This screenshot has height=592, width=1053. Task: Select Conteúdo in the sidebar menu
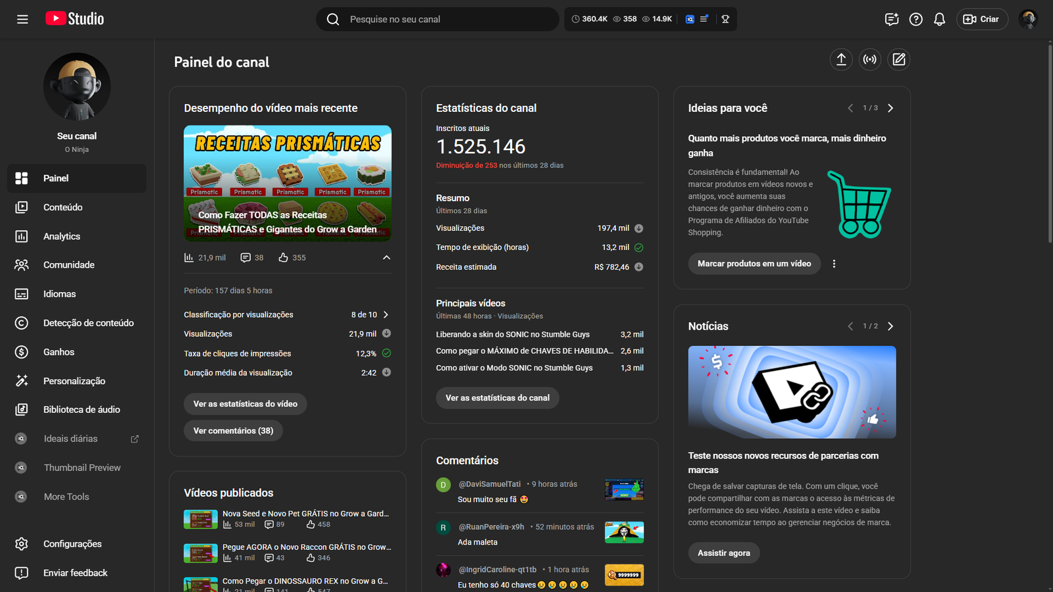point(63,207)
